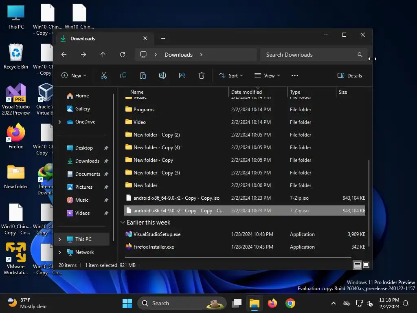Go forward with the right arrow
The height and width of the screenshot is (313, 417).
click(x=83, y=55)
